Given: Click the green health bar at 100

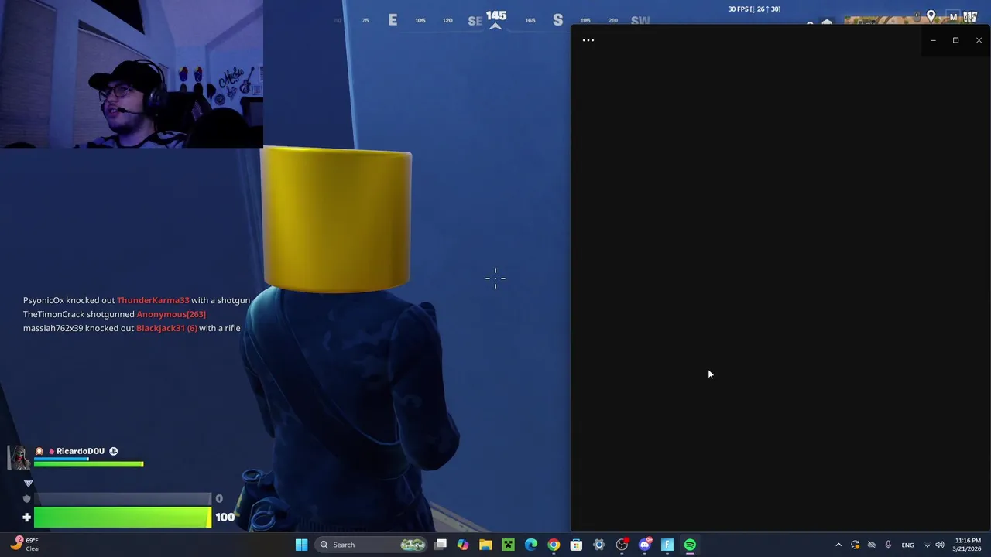Looking at the screenshot, I should pyautogui.click(x=122, y=517).
